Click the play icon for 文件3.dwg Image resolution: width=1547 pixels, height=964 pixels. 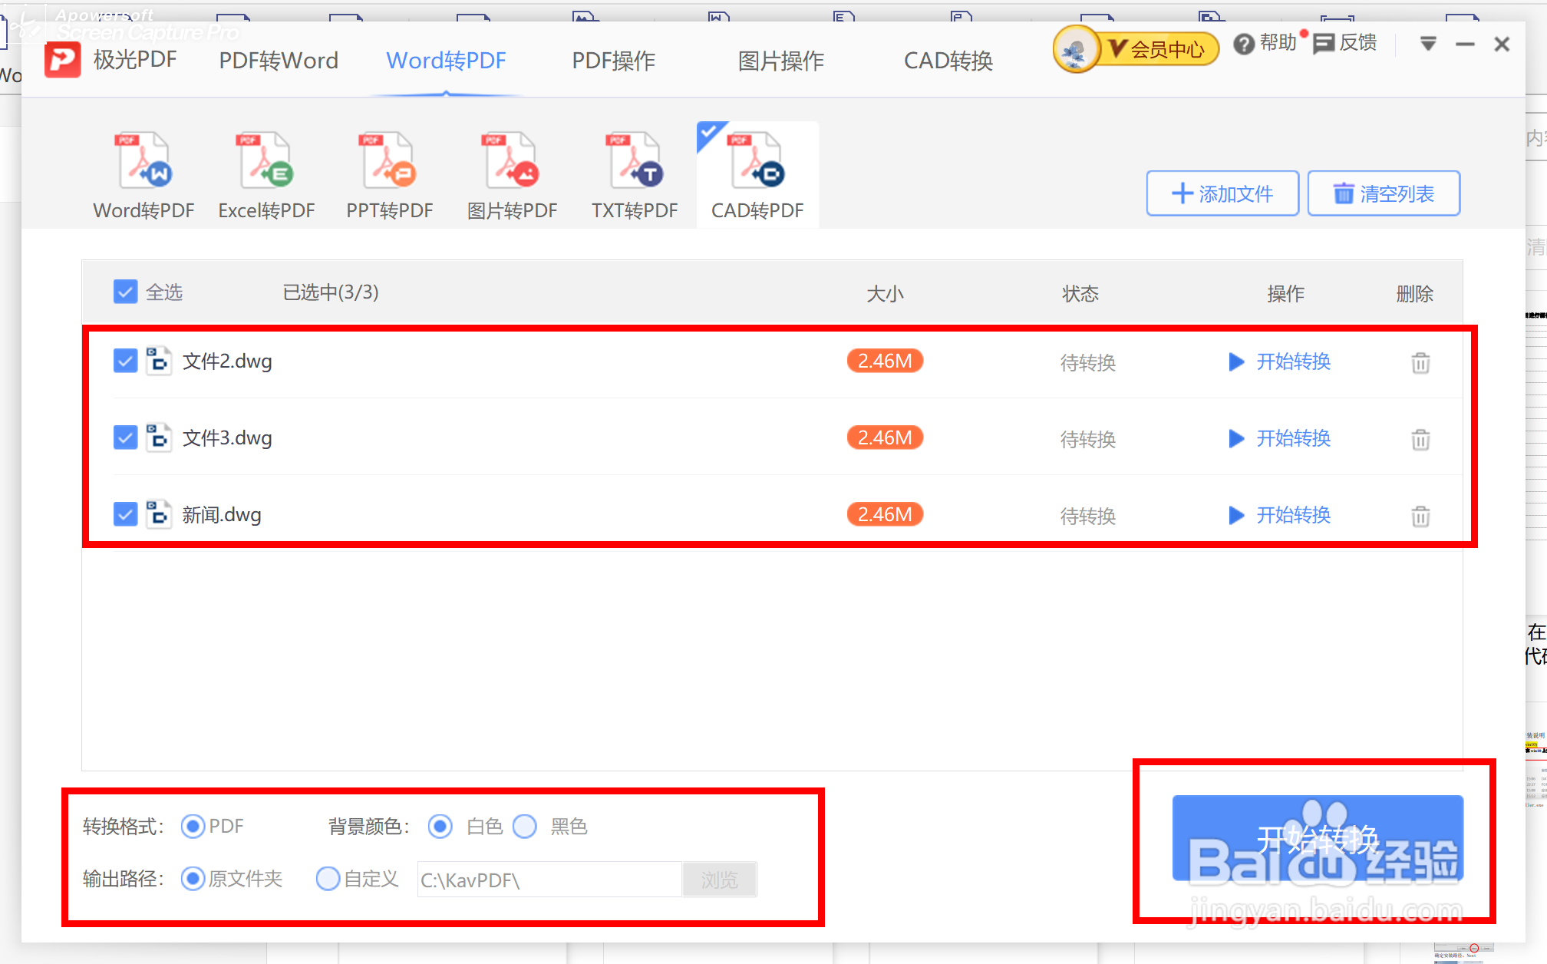coord(1235,438)
